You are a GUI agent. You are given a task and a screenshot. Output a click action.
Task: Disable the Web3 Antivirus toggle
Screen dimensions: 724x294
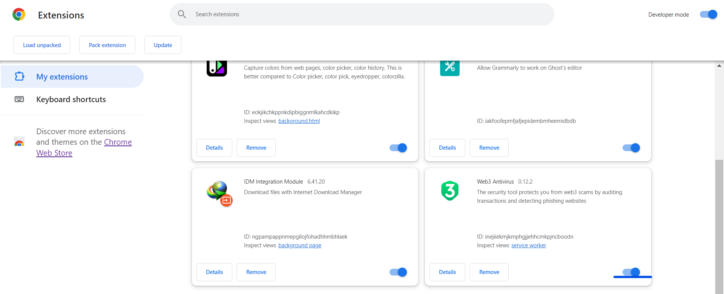[631, 272]
